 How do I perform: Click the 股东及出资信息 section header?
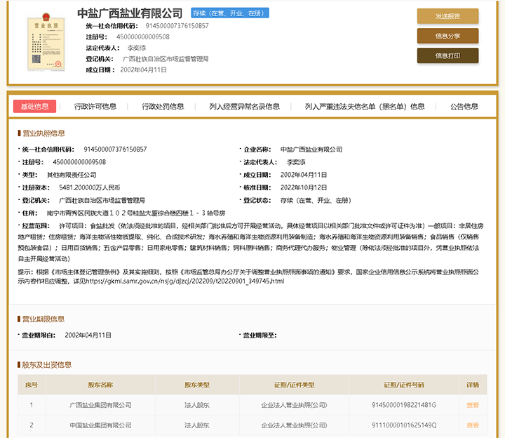[46, 365]
